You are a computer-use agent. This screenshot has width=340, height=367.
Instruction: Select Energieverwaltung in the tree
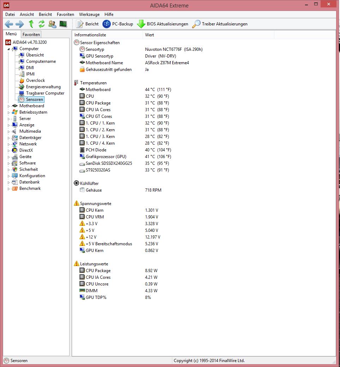click(x=43, y=87)
